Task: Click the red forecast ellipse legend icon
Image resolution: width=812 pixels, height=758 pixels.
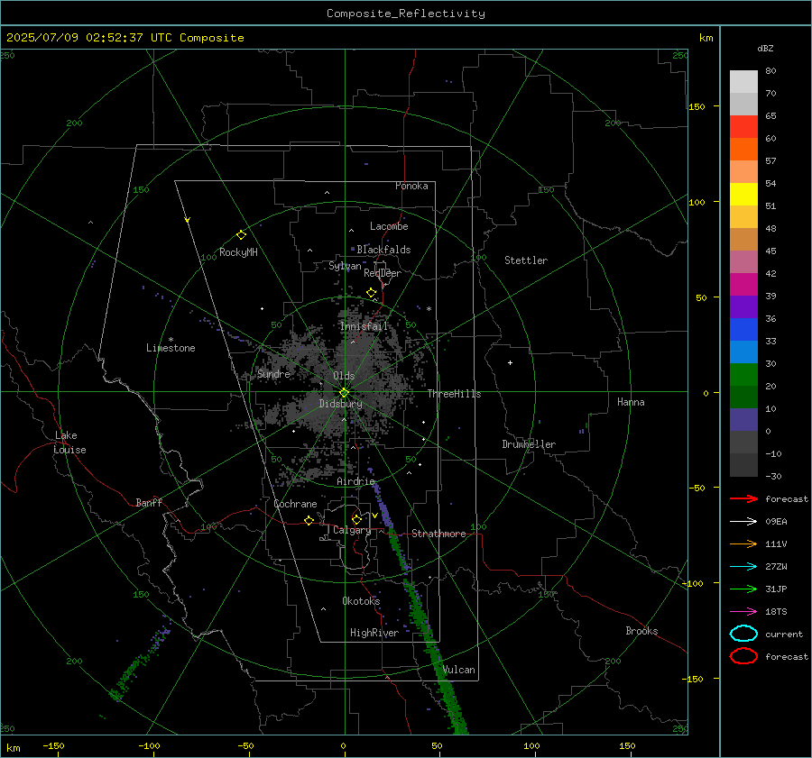Action: (x=743, y=656)
